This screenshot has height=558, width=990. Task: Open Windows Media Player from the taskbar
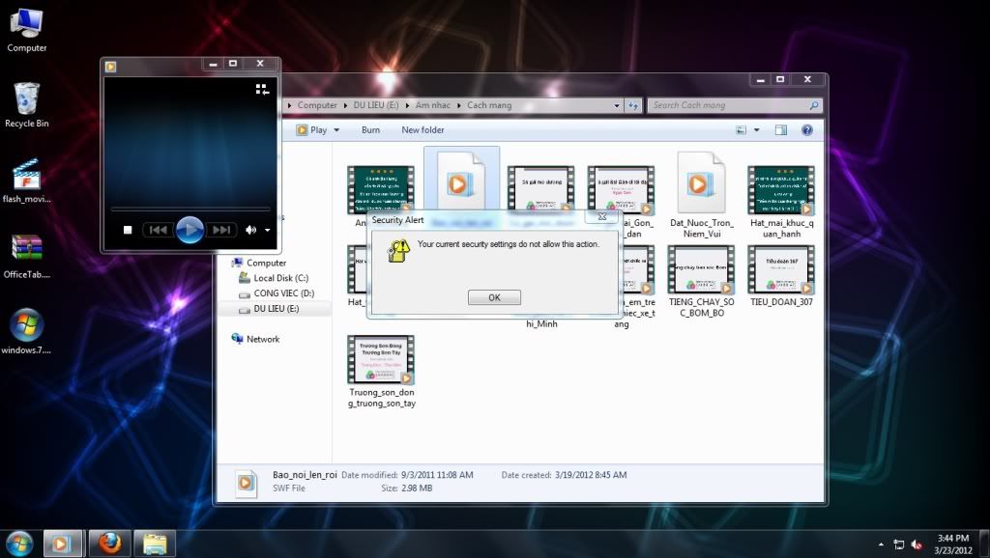(62, 544)
